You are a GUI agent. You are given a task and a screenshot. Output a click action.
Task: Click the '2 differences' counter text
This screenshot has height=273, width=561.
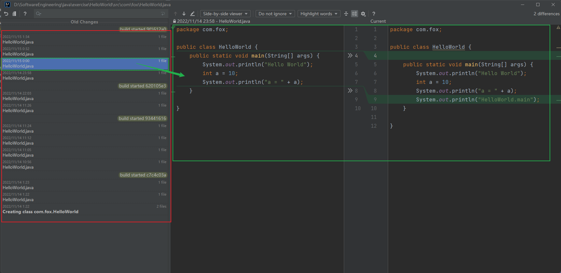(x=546, y=14)
